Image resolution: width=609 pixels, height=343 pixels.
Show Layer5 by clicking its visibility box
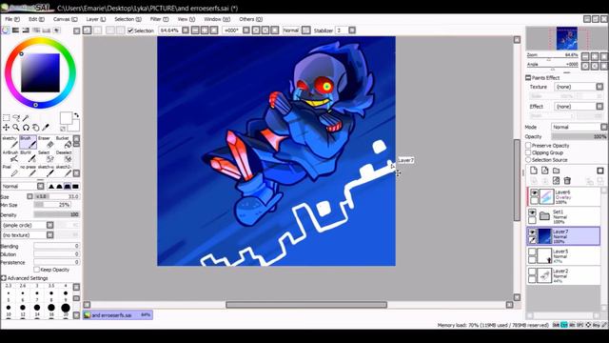click(x=532, y=252)
